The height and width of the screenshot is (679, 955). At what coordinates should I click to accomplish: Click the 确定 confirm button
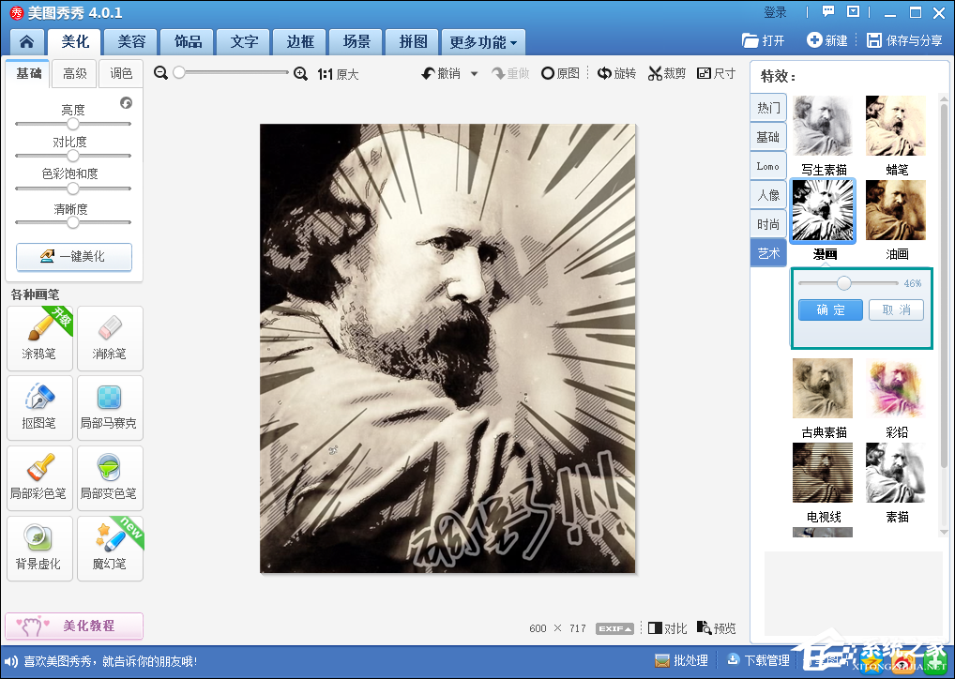[x=830, y=310]
